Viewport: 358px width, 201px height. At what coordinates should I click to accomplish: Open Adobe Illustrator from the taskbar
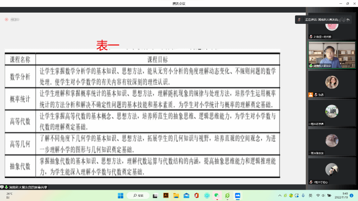tap(166, 195)
